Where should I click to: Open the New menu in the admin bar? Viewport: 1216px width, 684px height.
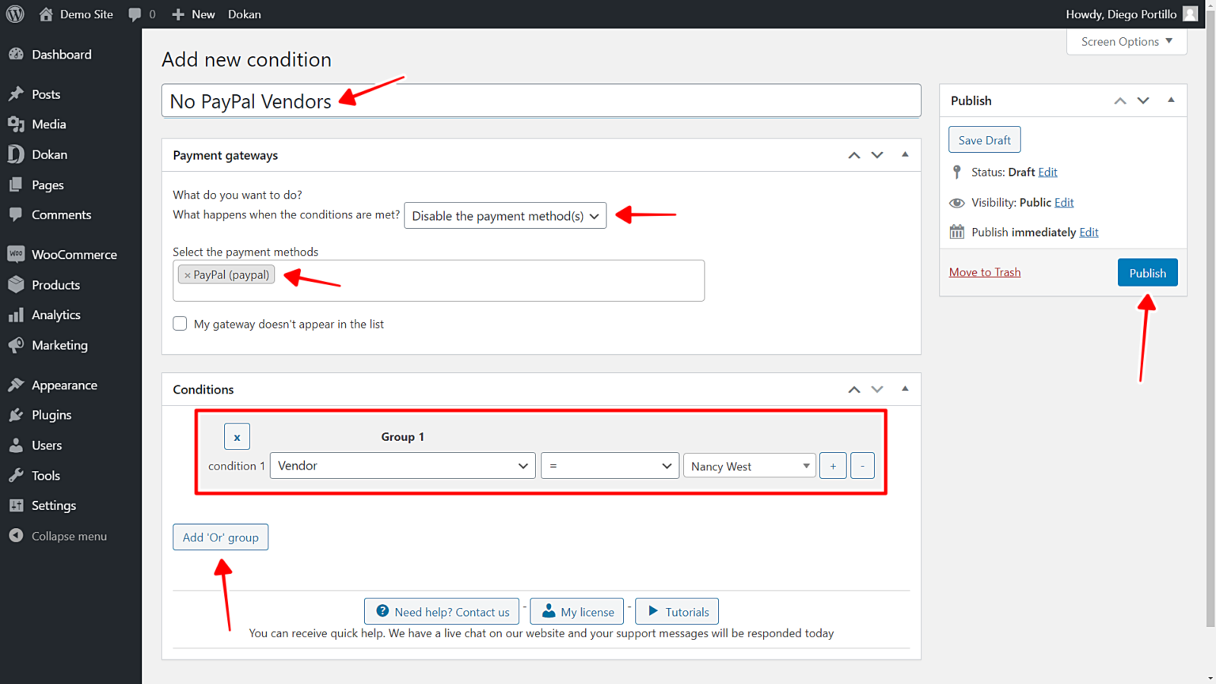(192, 13)
